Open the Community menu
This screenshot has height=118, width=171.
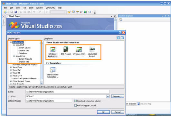[50, 8]
